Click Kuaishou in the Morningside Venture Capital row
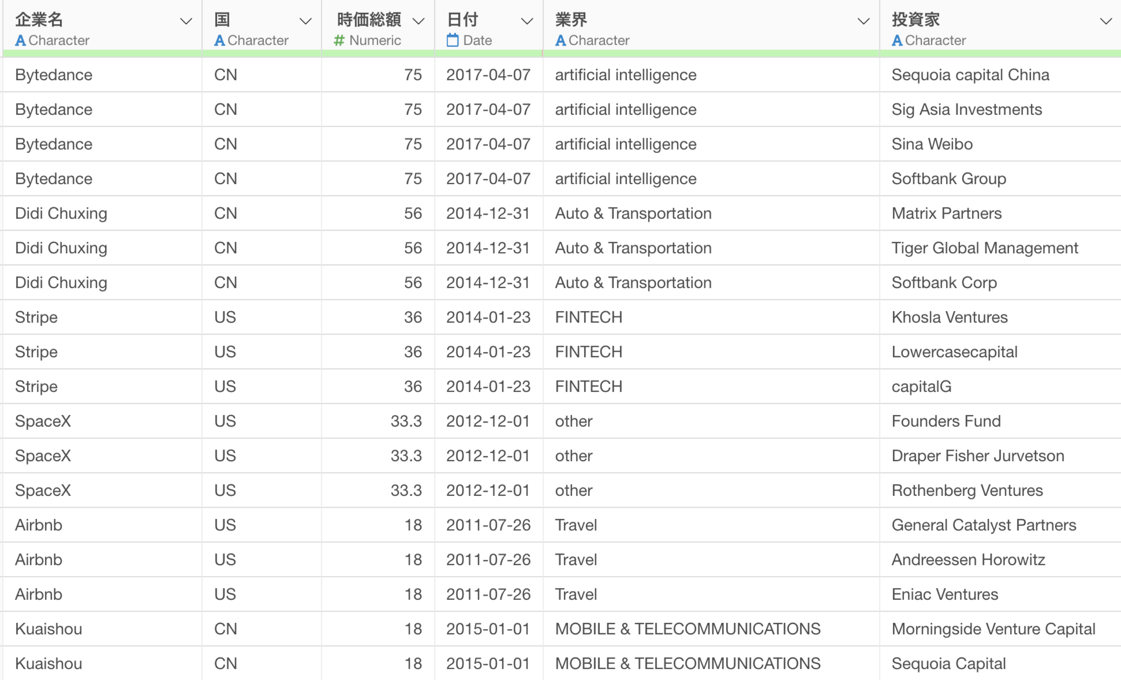Screen dimensions: 1121x680 (x=49, y=629)
